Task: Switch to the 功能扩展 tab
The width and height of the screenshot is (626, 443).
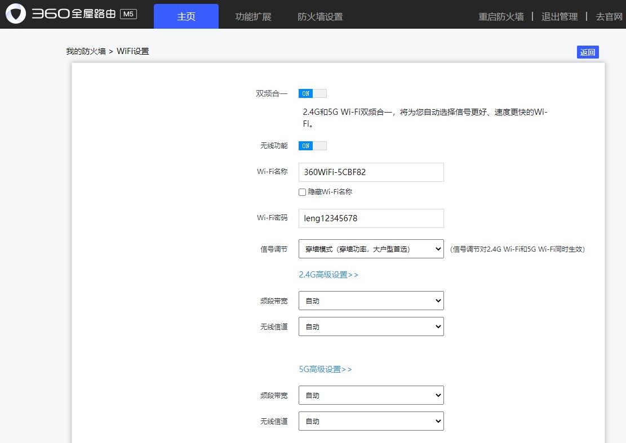Action: point(253,16)
